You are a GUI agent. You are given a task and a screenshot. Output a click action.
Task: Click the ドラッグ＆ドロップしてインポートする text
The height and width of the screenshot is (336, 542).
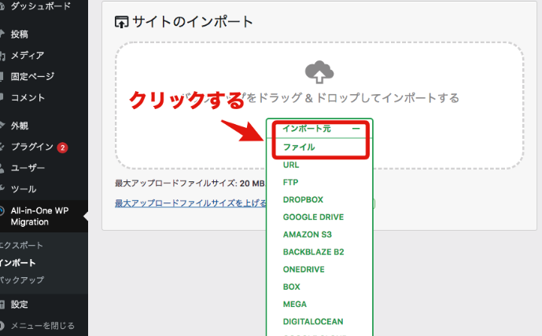click(359, 98)
